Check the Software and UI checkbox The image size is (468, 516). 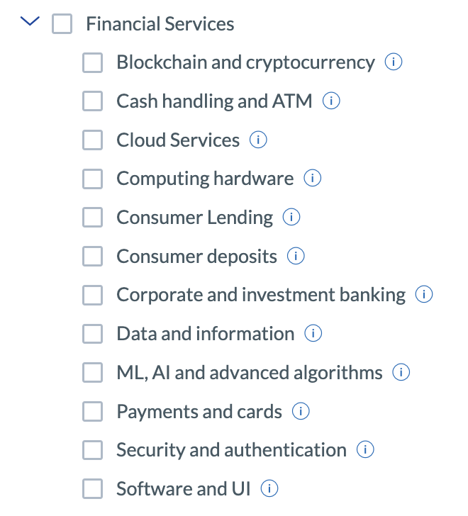pos(93,488)
